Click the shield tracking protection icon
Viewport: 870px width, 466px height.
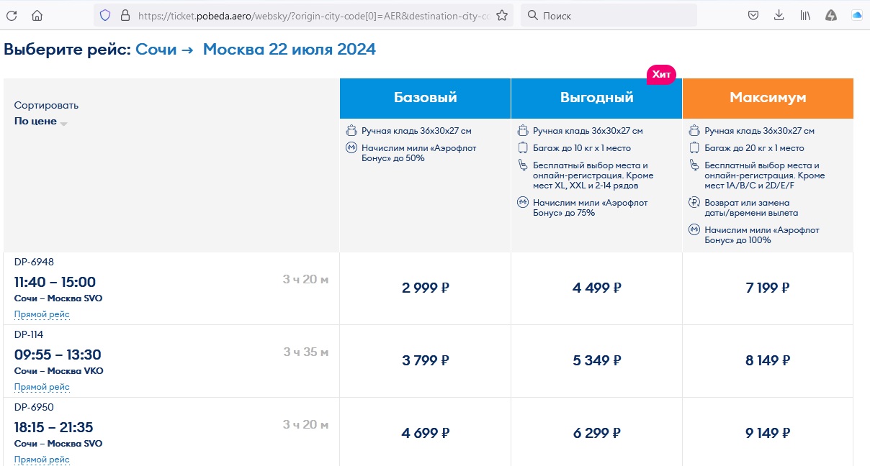point(105,15)
